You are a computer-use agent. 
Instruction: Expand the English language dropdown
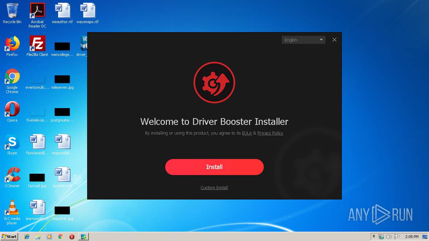tap(303, 40)
